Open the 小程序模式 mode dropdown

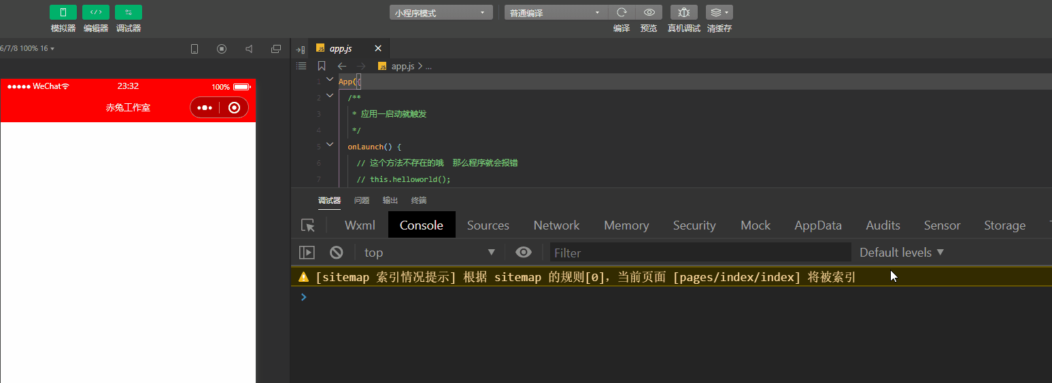click(441, 13)
